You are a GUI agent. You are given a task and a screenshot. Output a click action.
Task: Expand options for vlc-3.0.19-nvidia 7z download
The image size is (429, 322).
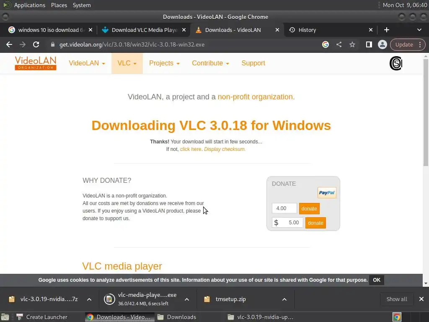(x=89, y=299)
